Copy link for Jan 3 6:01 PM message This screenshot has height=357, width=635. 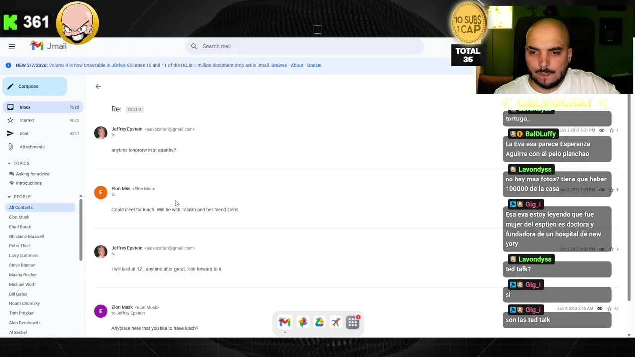(x=602, y=130)
